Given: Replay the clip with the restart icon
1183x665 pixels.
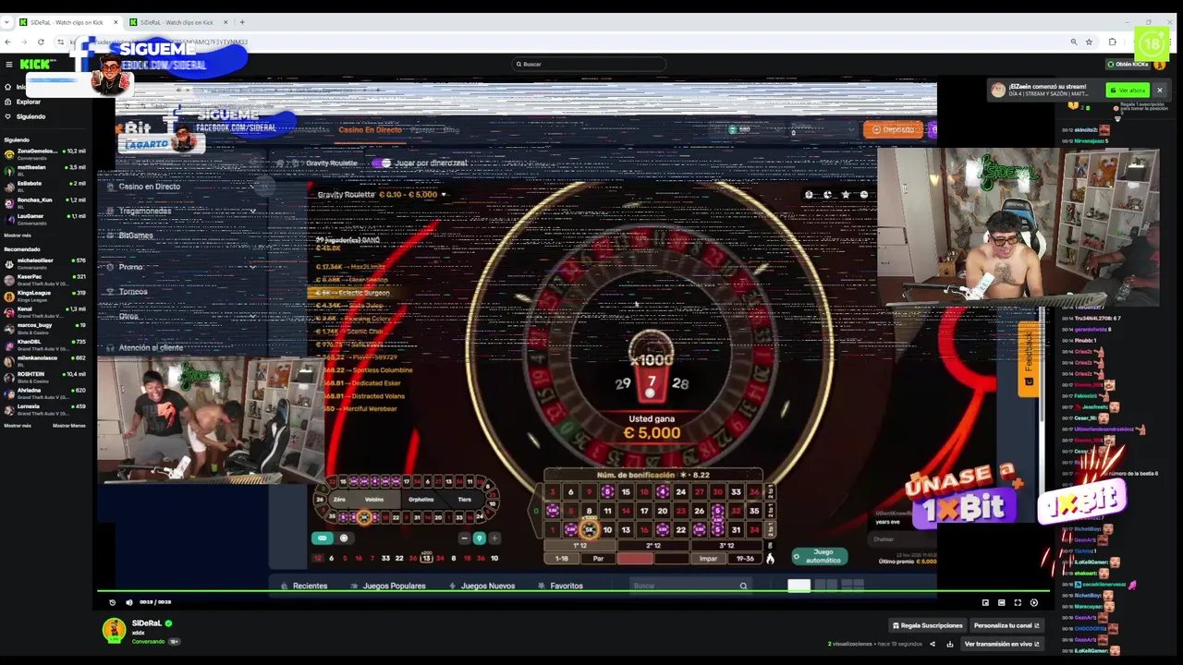Looking at the screenshot, I should tap(112, 602).
